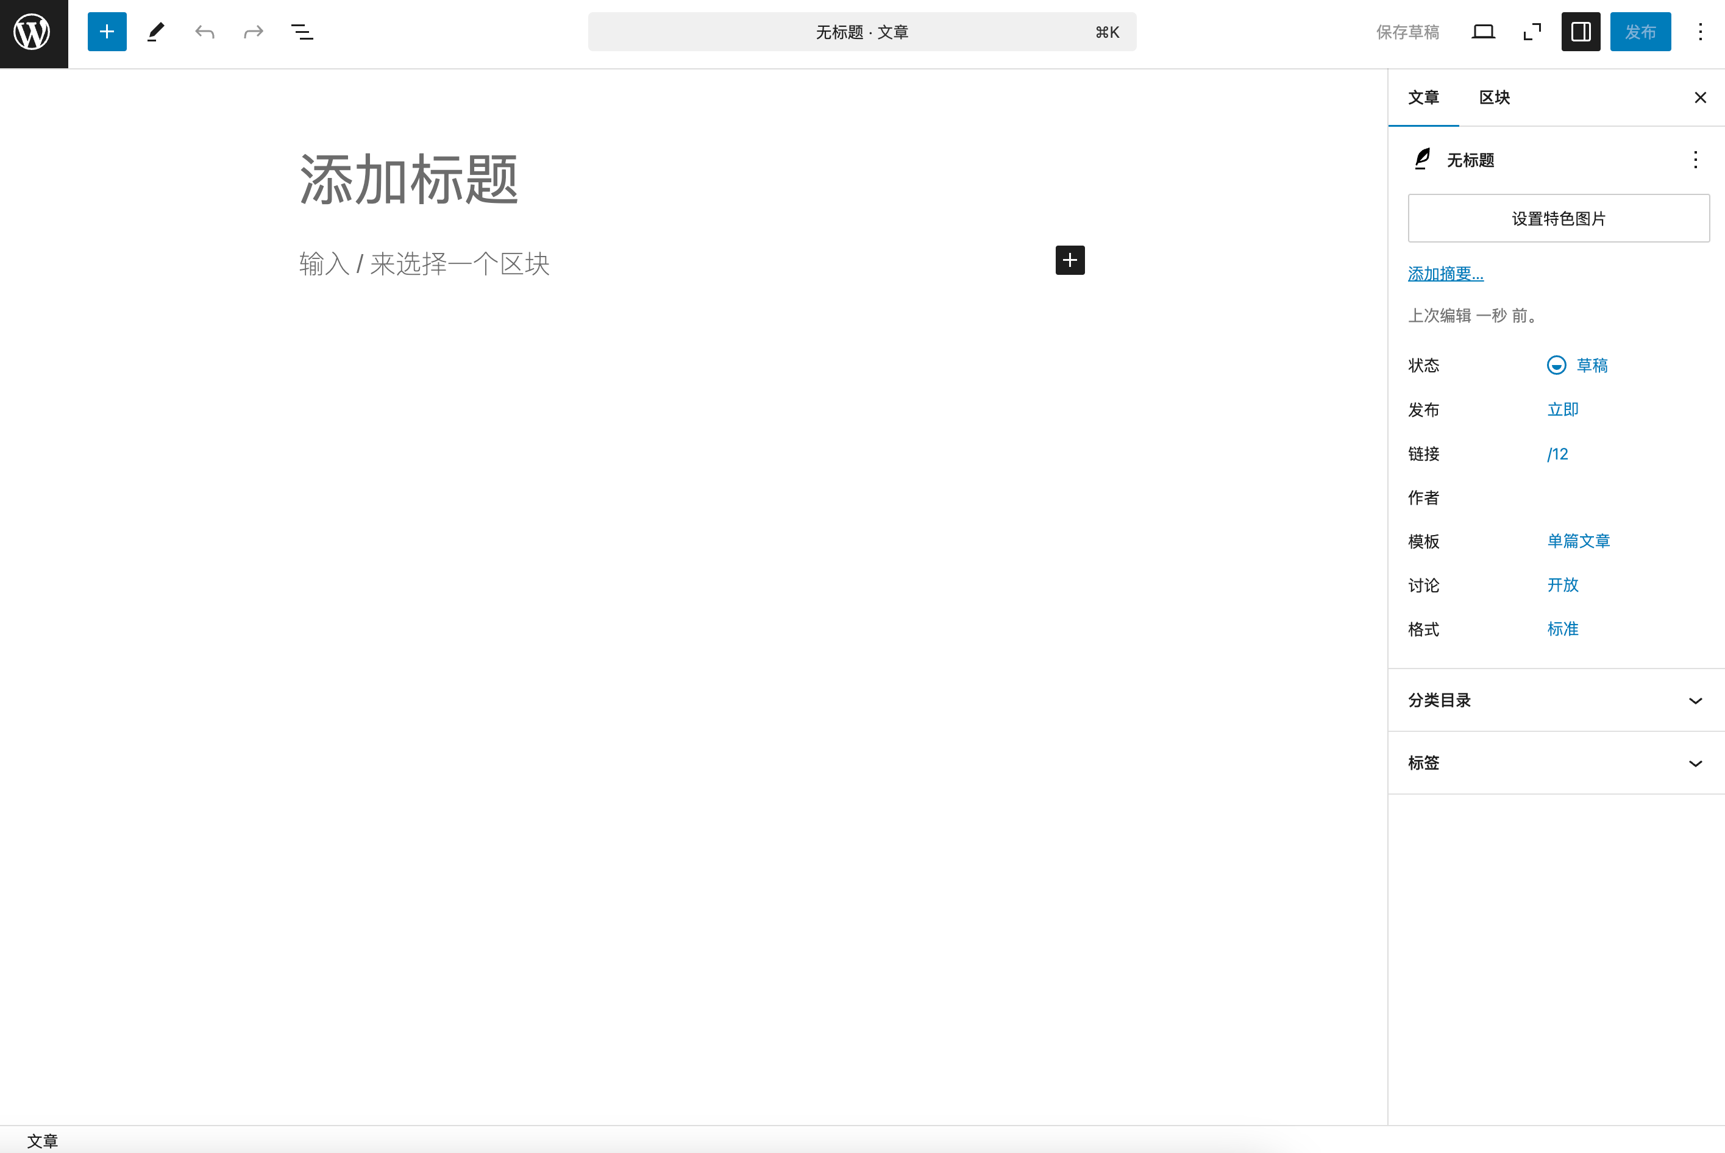Select the pencil Tools icon

tap(156, 32)
